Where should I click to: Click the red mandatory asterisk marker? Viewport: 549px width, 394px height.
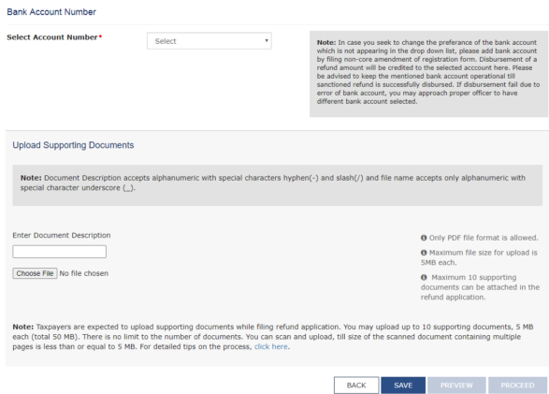[x=100, y=36]
